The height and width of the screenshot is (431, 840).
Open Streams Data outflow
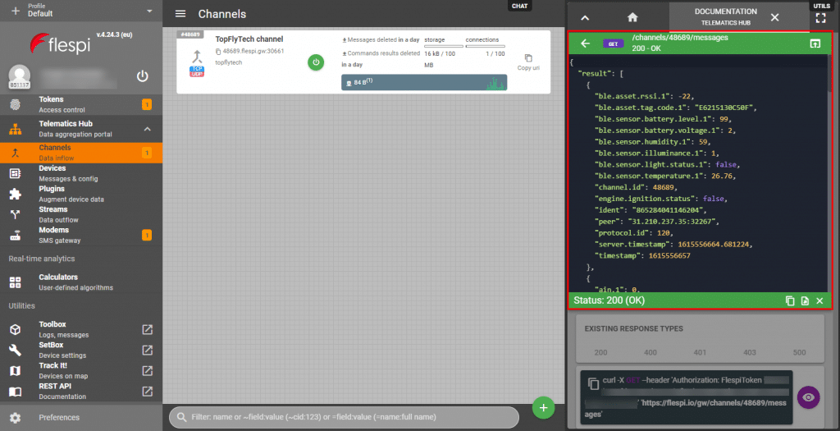click(81, 214)
